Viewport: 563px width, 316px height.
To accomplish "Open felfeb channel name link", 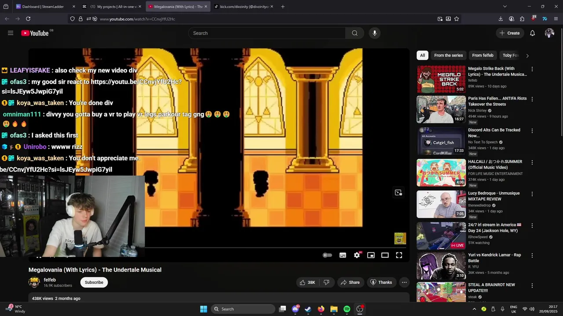I will point(50,280).
